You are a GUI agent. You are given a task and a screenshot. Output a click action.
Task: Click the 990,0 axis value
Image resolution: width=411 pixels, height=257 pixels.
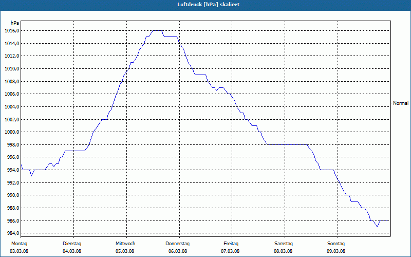pos(13,195)
